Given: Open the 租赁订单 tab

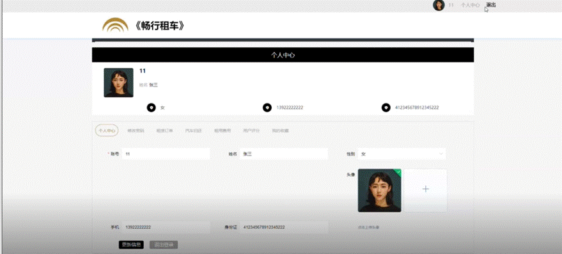Looking at the screenshot, I should click(x=164, y=131).
